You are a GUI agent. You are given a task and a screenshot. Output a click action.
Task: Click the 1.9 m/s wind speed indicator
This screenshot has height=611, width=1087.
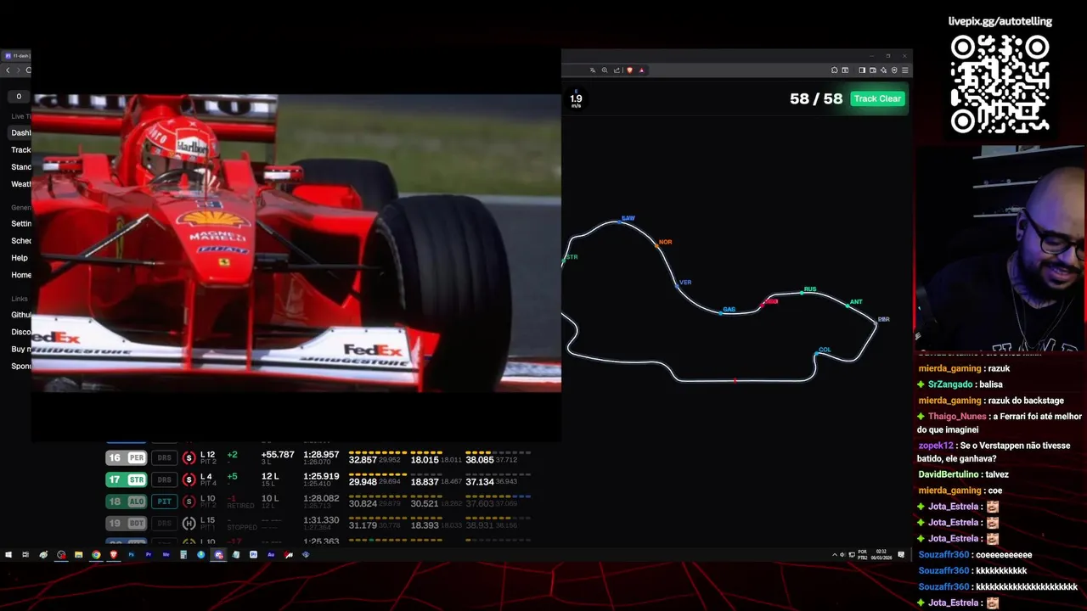[576, 99]
